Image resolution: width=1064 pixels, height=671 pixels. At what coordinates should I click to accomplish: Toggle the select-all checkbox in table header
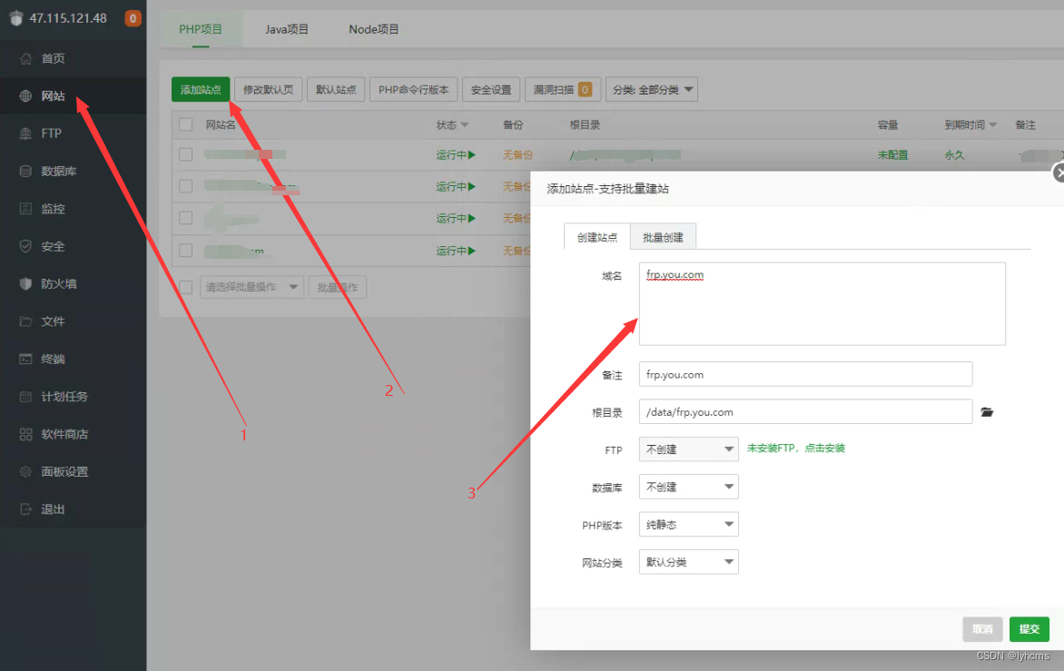point(186,124)
